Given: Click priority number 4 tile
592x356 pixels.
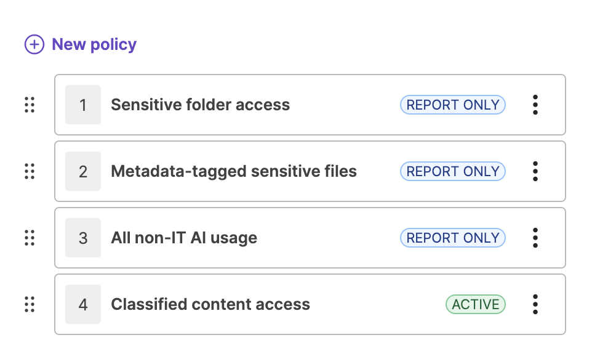Looking at the screenshot, I should pos(83,304).
